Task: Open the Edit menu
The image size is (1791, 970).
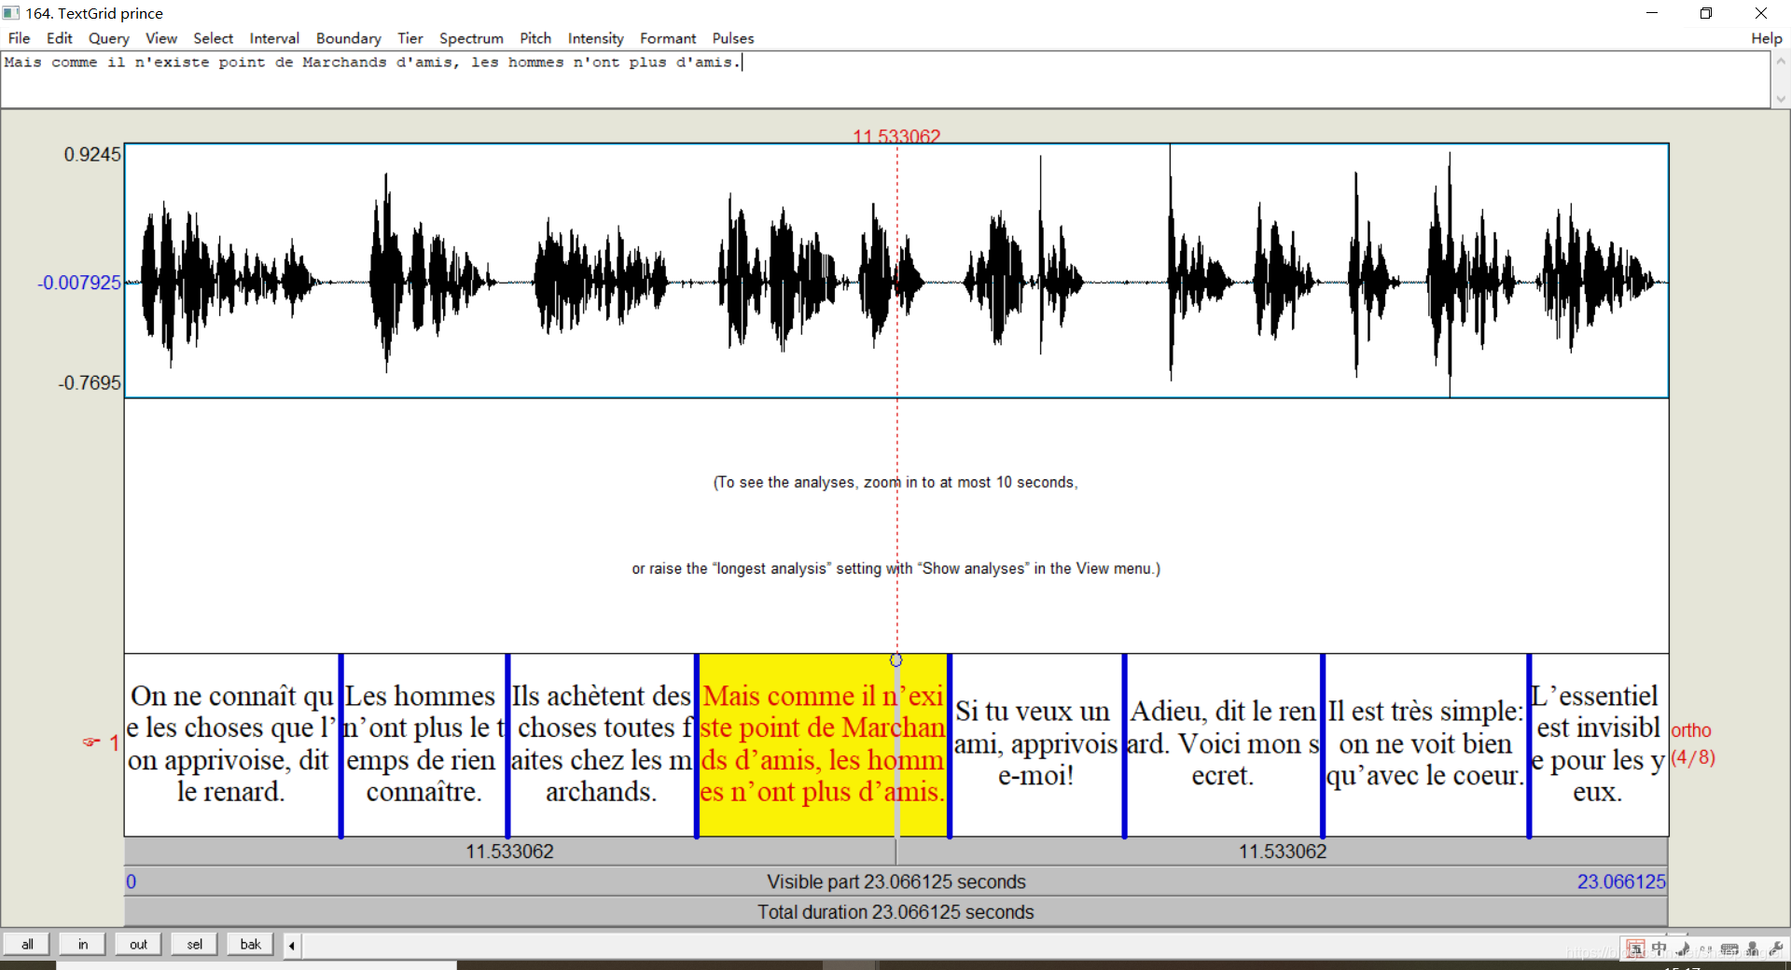Action: (x=59, y=38)
